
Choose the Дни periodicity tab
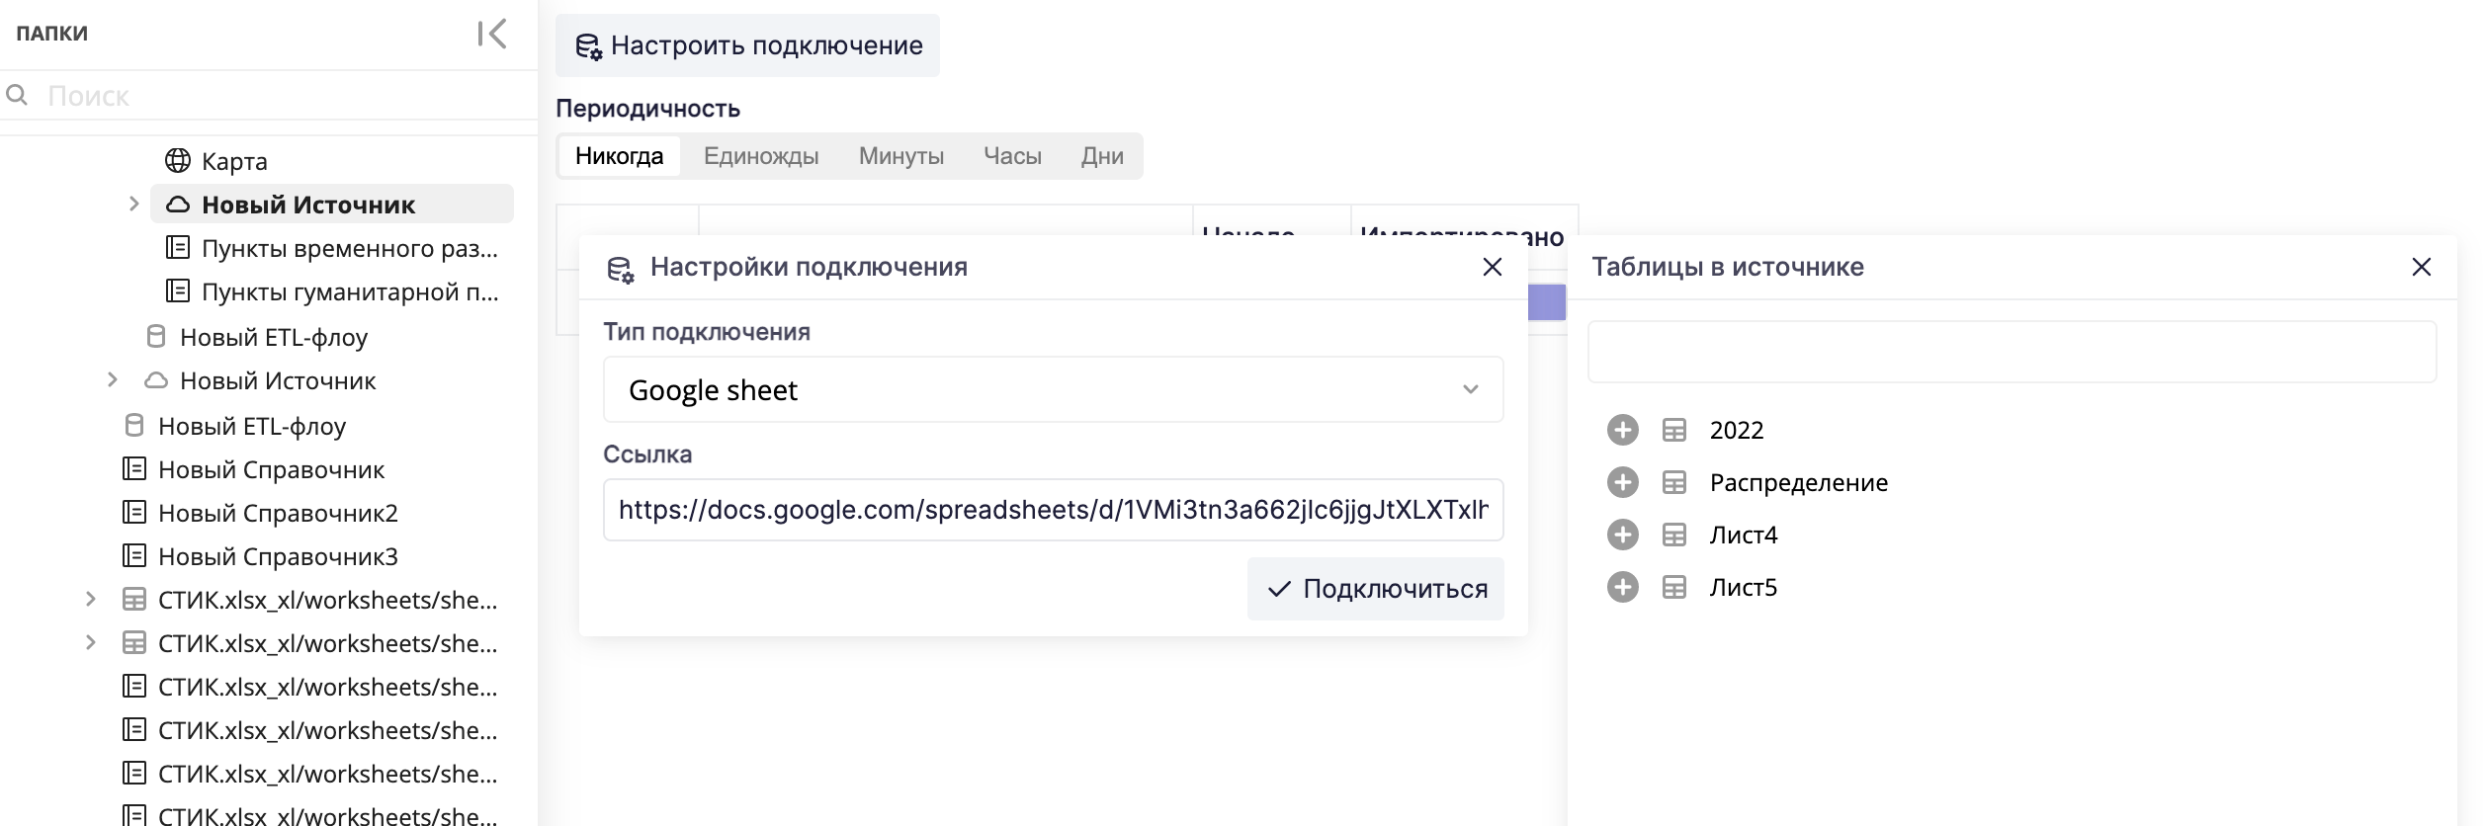[1101, 156]
